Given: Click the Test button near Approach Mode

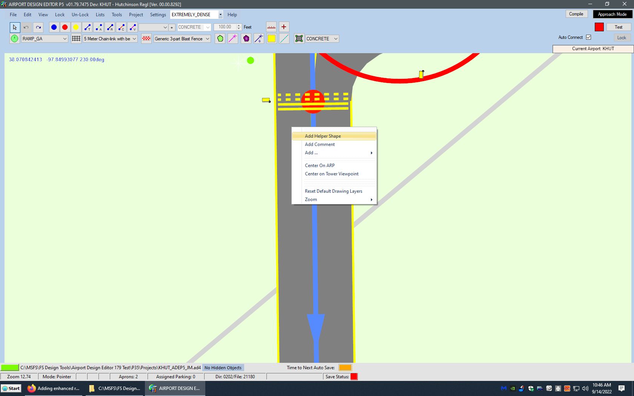Looking at the screenshot, I should pos(618,27).
